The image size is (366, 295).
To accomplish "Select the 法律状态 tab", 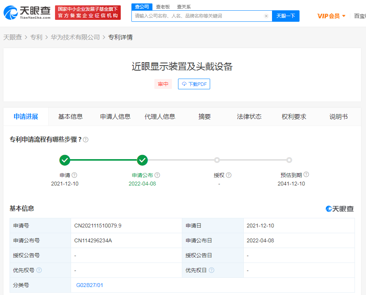I will (x=249, y=117).
